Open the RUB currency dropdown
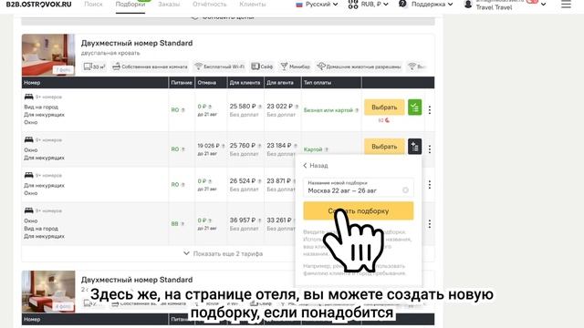This screenshot has width=584, height=328. [368, 4]
